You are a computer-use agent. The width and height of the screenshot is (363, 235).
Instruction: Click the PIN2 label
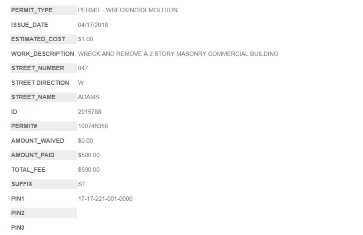18,213
